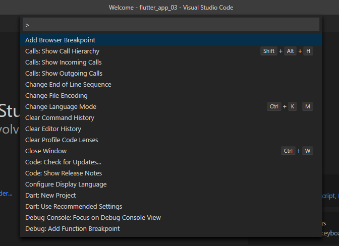Open Code: Show Release Notes
339x246 pixels.
point(171,173)
